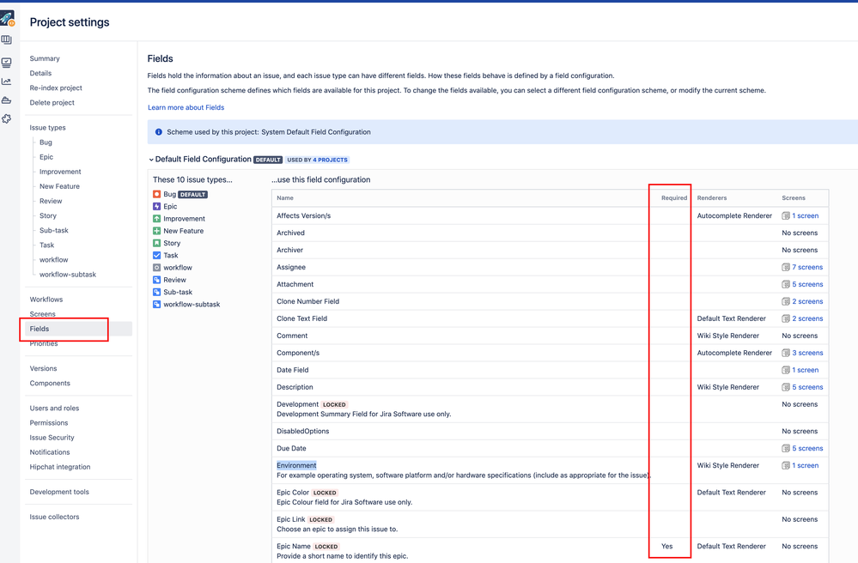858x563 pixels.
Task: Open 1 screen link for Affects Version/s
Action: coord(806,216)
